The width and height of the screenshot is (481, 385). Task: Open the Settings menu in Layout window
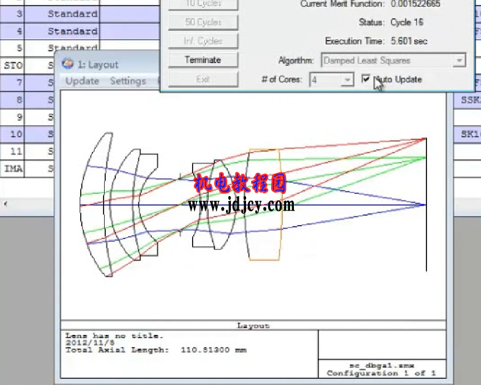click(128, 81)
